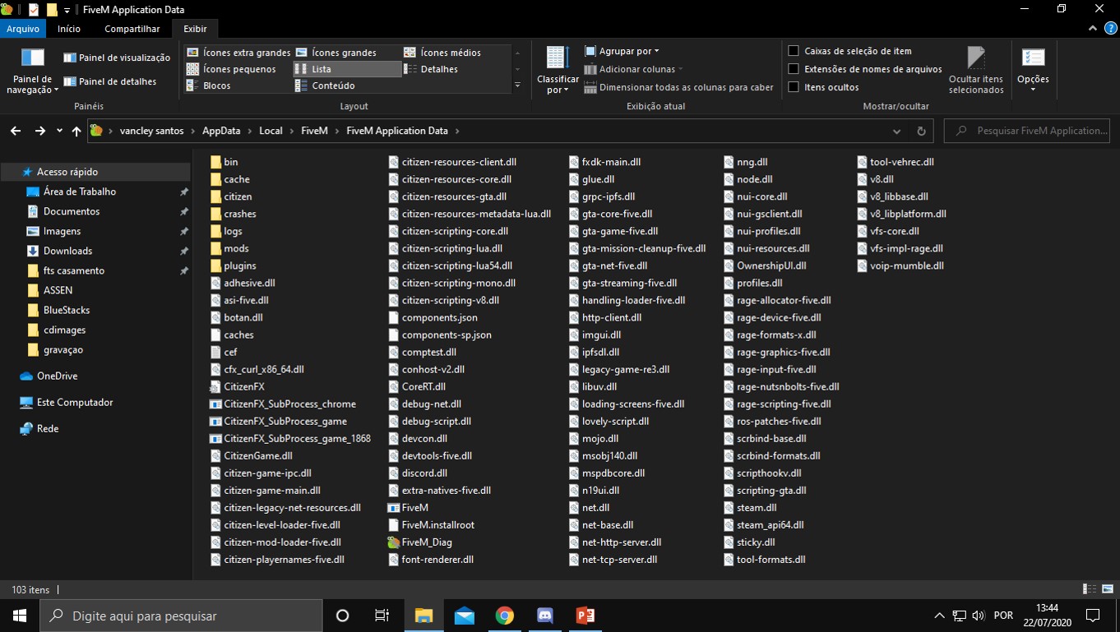This screenshot has width=1120, height=632.
Task: Open the Mail app from taskbar
Action: pyautogui.click(x=464, y=616)
